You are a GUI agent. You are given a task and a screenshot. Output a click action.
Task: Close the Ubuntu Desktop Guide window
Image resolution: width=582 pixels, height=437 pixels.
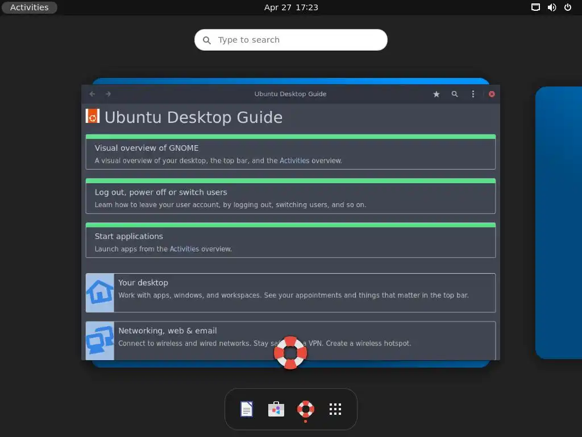tap(492, 94)
